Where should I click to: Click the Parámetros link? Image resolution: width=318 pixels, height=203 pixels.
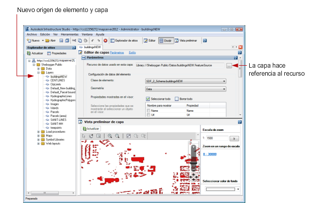point(117,53)
